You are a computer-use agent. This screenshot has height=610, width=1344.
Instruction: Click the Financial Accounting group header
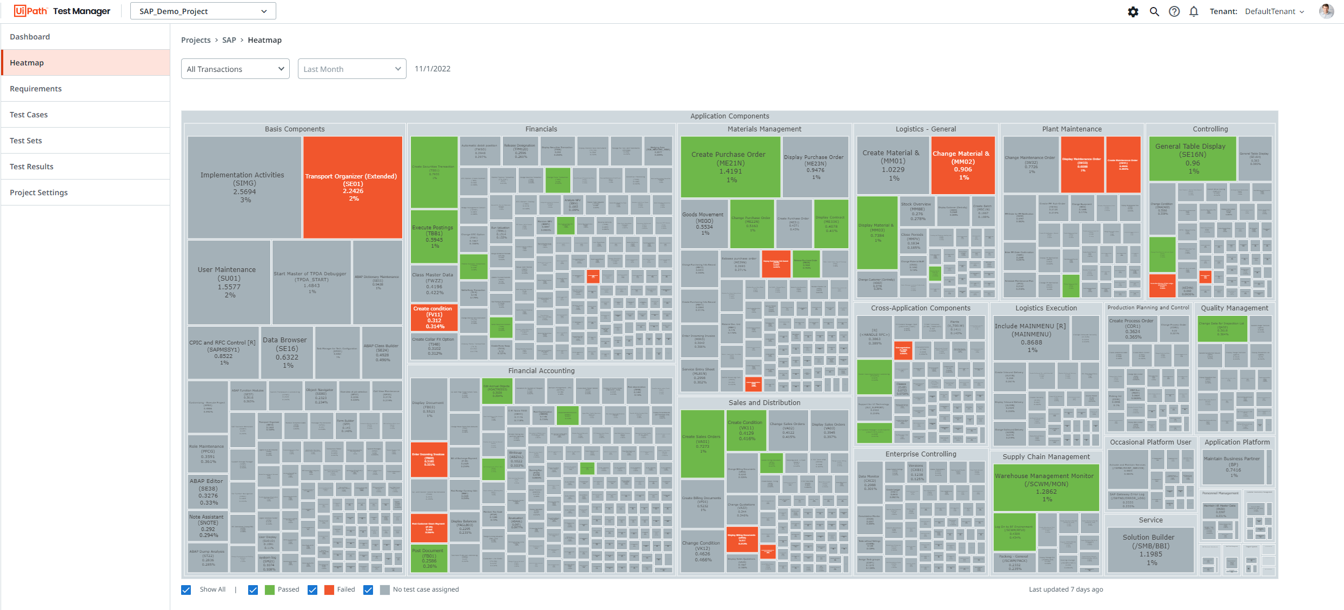[541, 370]
